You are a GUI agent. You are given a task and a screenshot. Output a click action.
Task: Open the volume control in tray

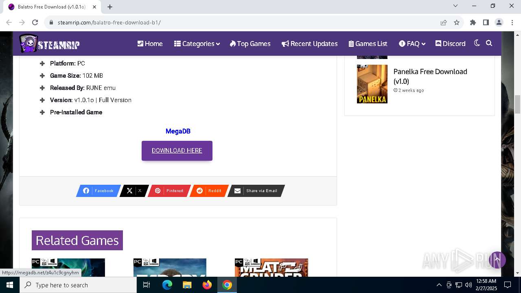click(x=468, y=285)
